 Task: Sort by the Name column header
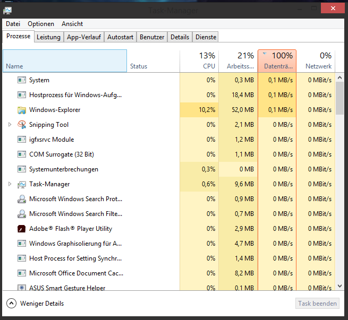65,61
